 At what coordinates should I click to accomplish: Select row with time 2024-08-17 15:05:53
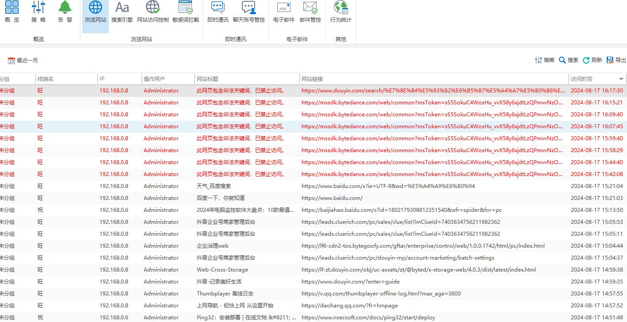click(313, 222)
